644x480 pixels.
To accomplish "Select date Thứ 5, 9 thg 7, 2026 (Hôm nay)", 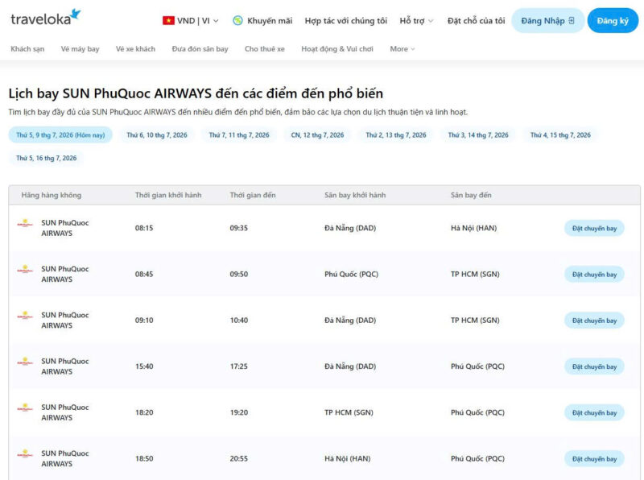I will coord(60,134).
